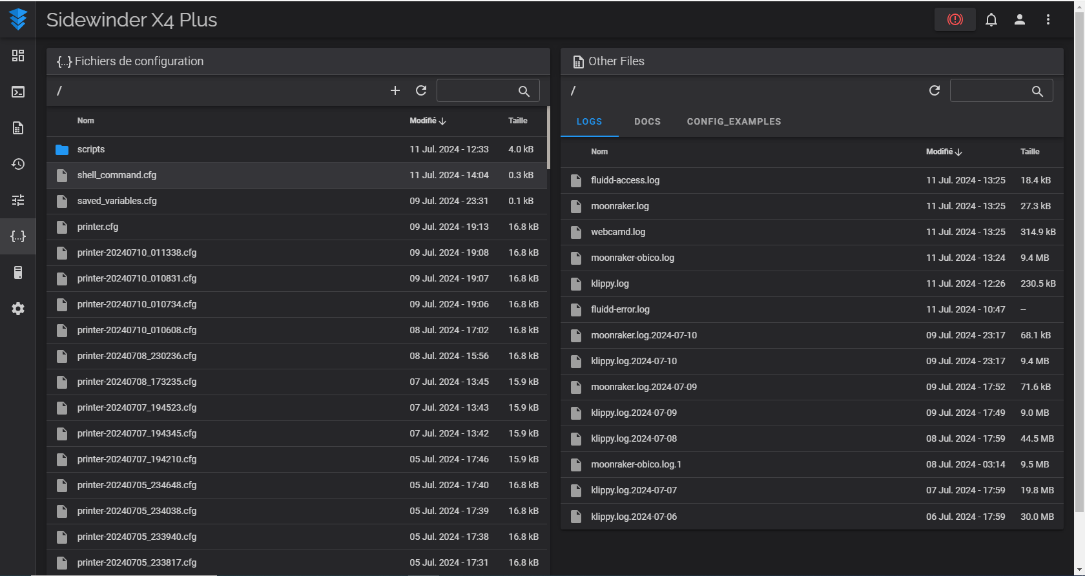
Task: Sort log files by Modifié column
Action: pos(944,152)
